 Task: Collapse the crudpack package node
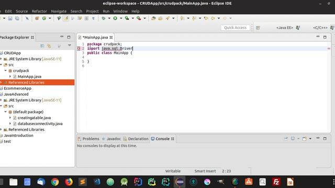pyautogui.click(x=6, y=70)
